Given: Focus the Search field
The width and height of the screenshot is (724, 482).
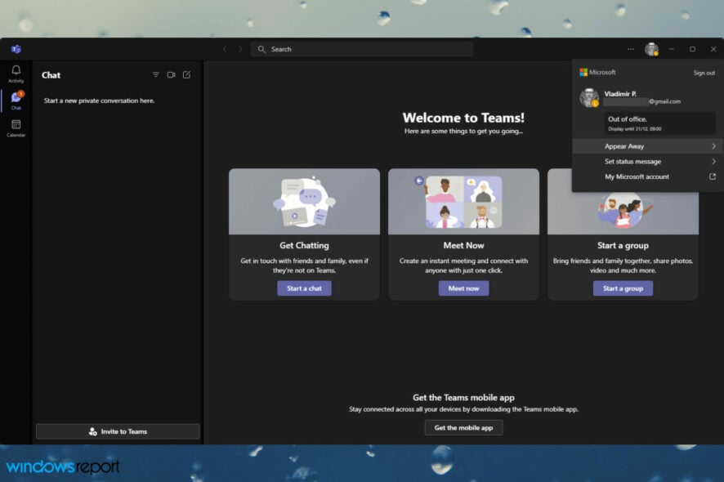Looking at the screenshot, I should click(361, 49).
